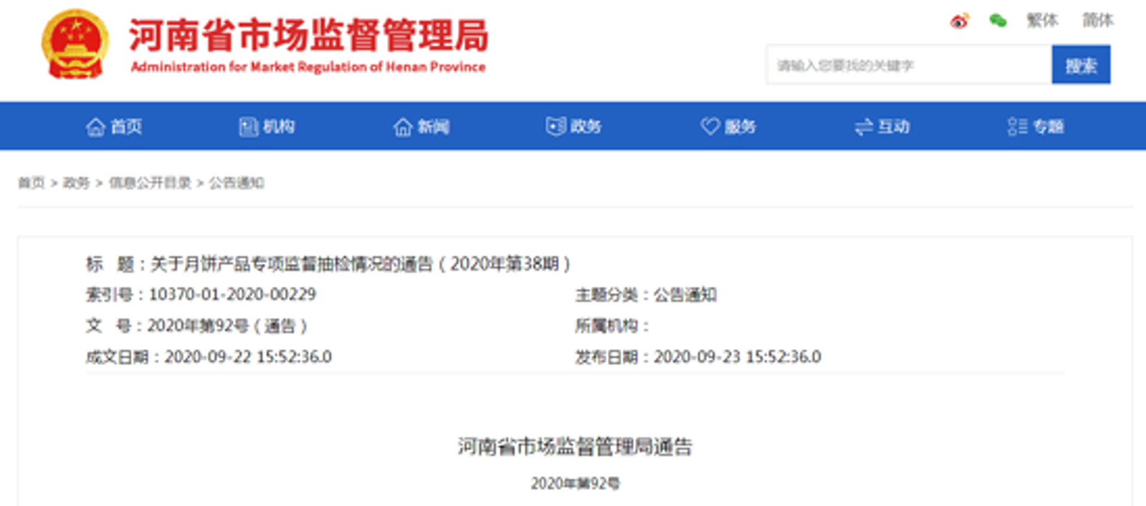The width and height of the screenshot is (1146, 506).
Task: Switch to 简体 simplified Chinese
Action: pyautogui.click(x=1098, y=20)
